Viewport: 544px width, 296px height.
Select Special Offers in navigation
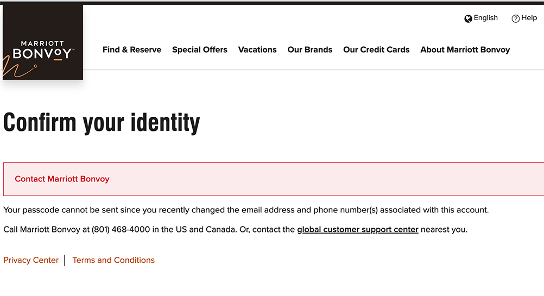coord(200,49)
